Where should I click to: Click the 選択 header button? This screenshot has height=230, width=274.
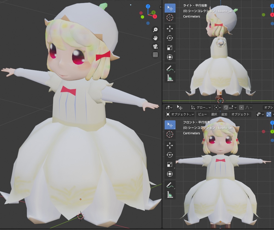[214, 114]
